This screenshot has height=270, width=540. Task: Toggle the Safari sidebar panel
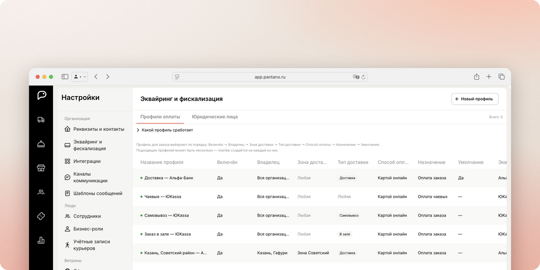click(65, 77)
